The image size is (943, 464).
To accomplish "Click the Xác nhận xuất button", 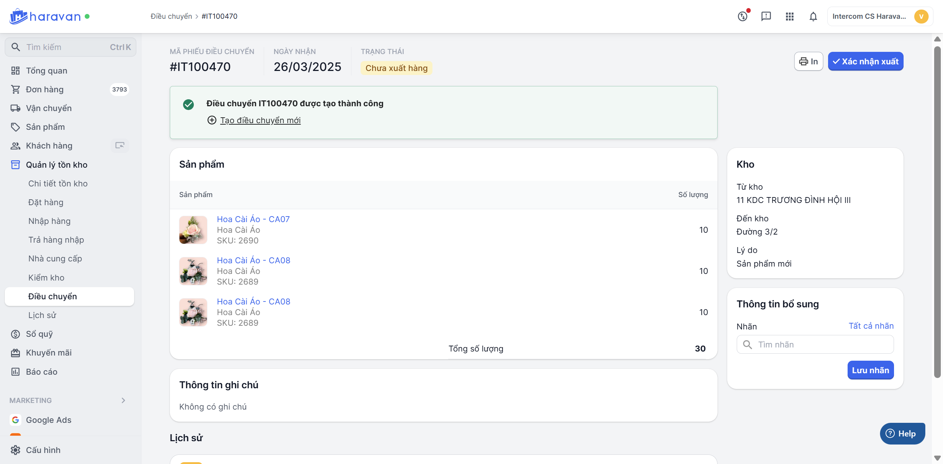I will [x=866, y=61].
